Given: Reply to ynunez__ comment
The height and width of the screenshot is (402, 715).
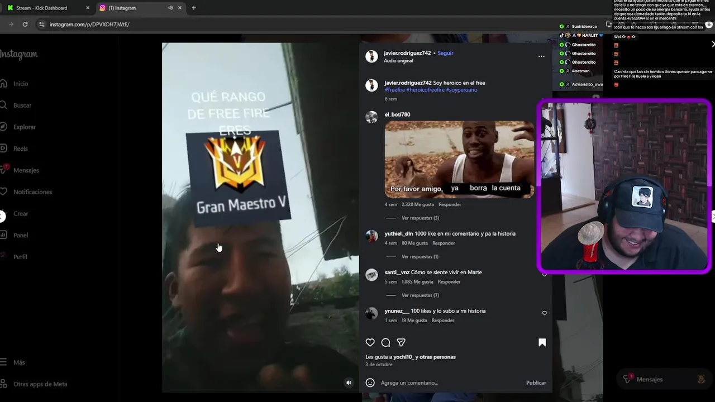Looking at the screenshot, I should [443, 320].
